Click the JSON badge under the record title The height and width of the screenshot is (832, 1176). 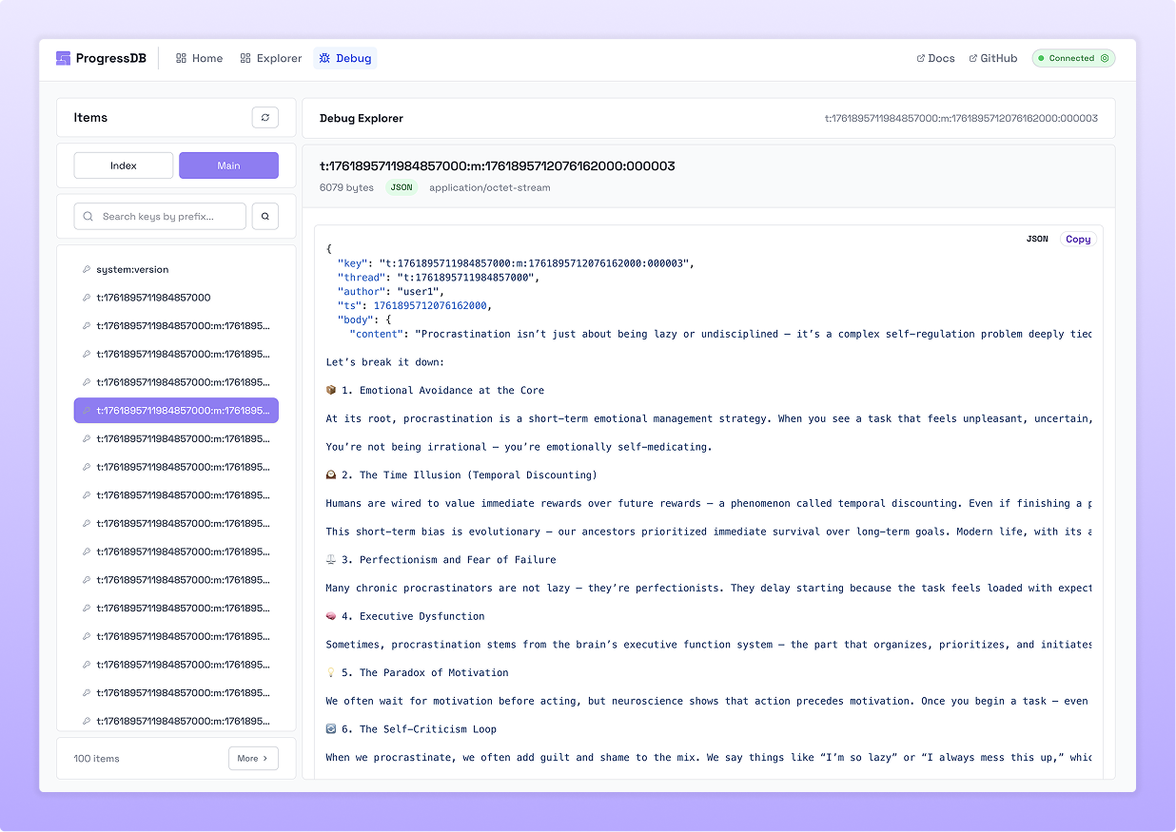(x=402, y=187)
